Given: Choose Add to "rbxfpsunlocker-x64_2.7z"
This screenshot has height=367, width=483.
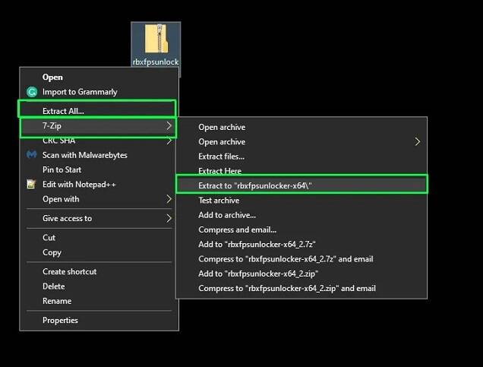Looking at the screenshot, I should coord(301,245).
